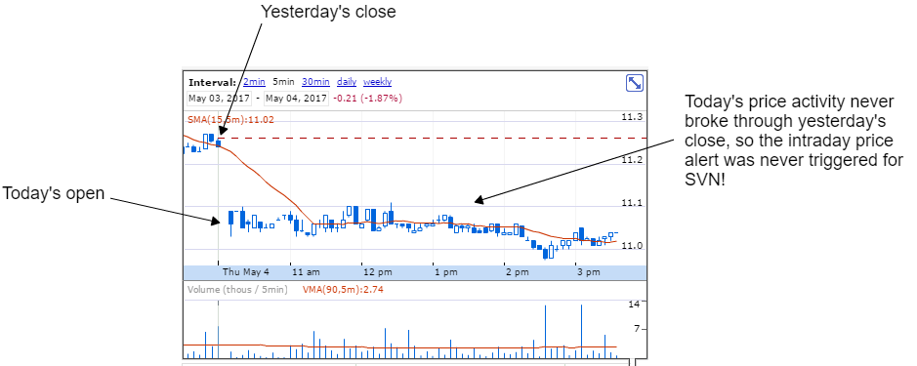Screen dimensions: 917x366
Task: Click the 11 am timeline marker
Action: [x=306, y=272]
